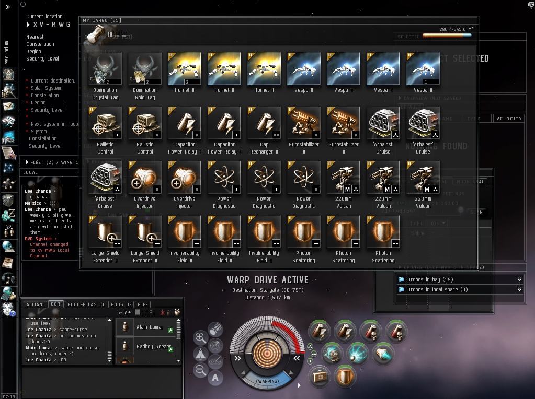
Task: Open the Help face icon
Action: coord(8,309)
